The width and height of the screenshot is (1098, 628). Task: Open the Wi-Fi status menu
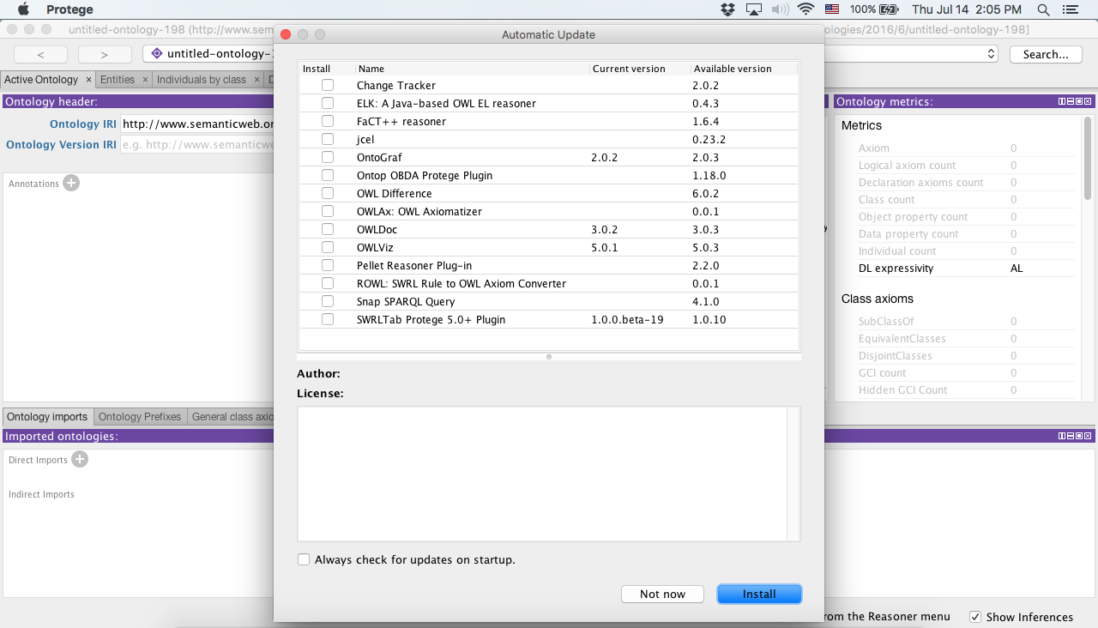tap(805, 9)
